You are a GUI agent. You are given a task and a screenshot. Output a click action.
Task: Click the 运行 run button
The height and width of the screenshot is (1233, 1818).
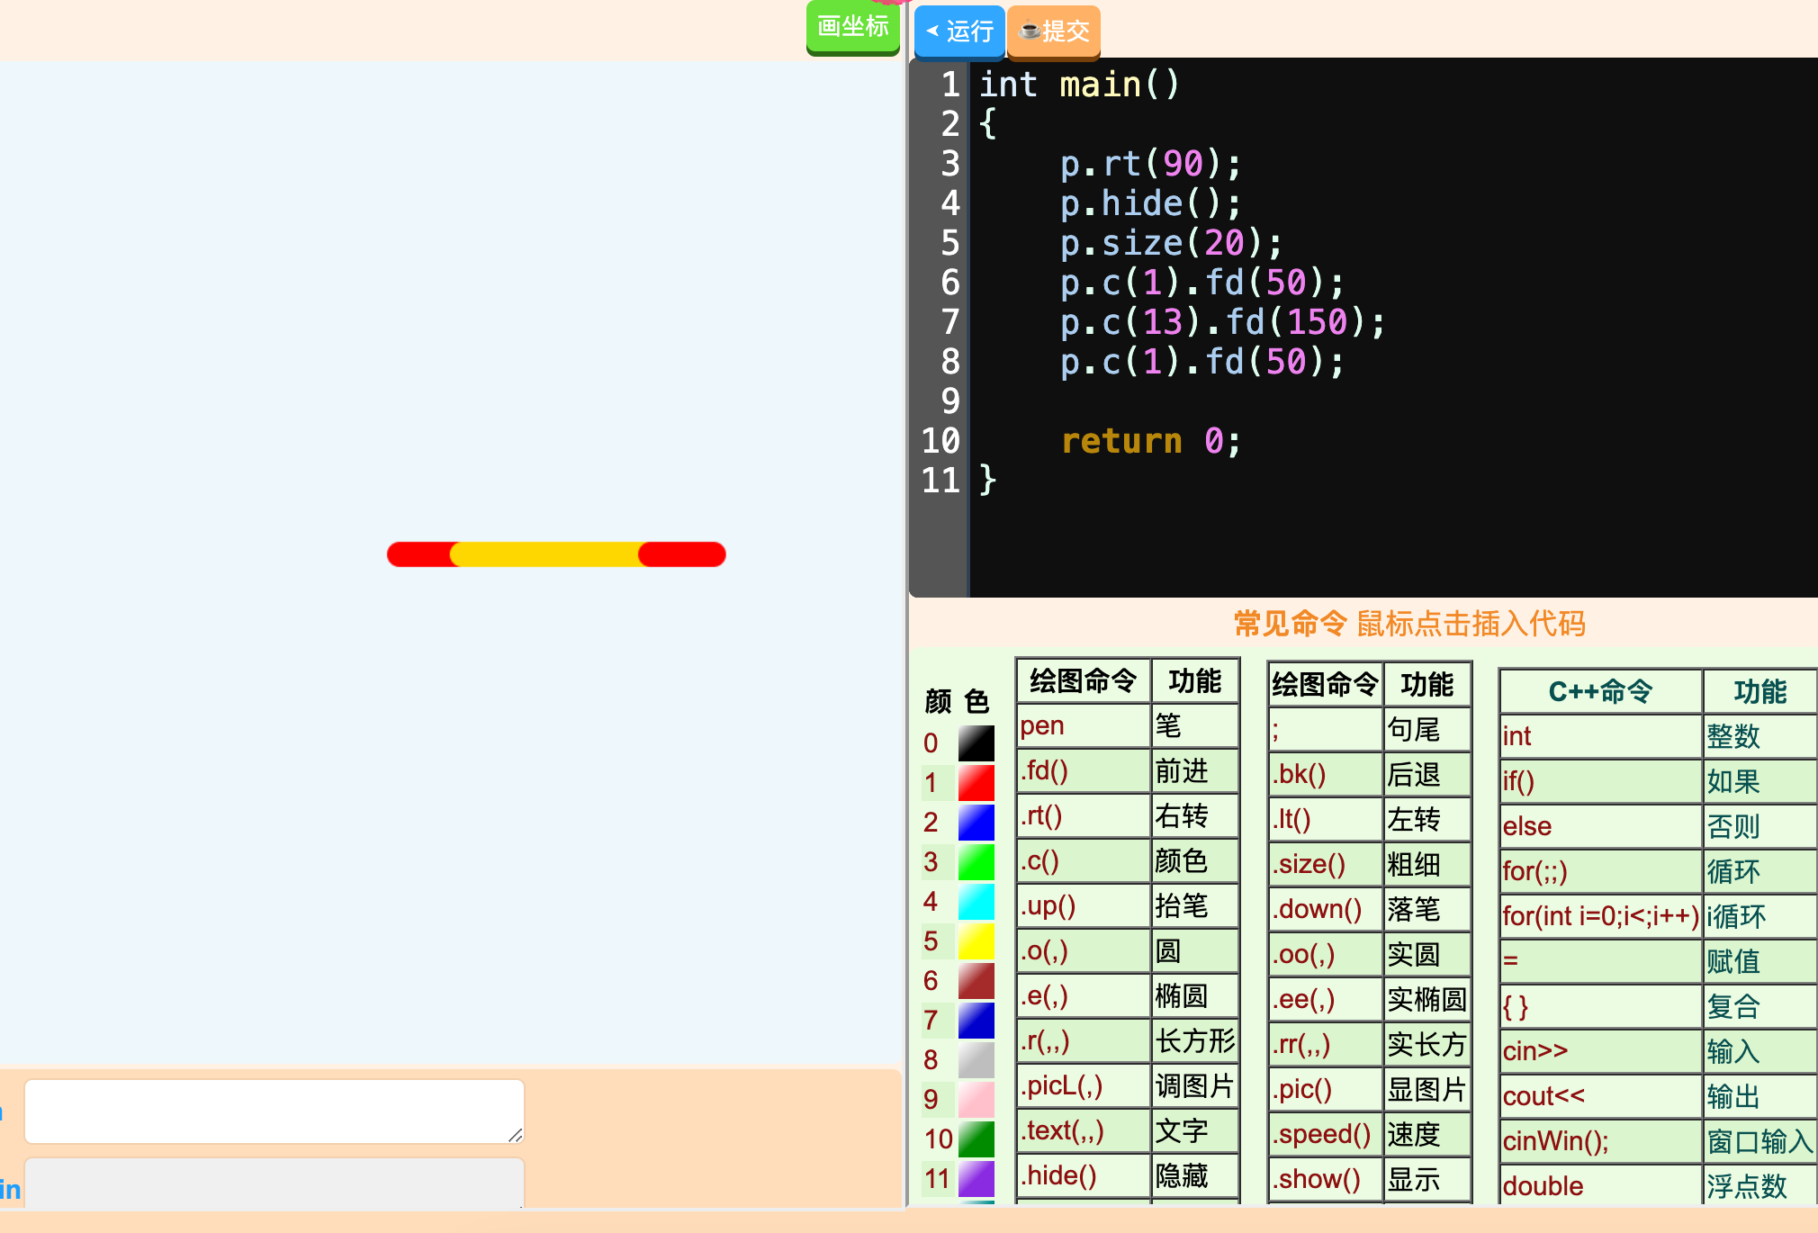pyautogui.click(x=959, y=31)
